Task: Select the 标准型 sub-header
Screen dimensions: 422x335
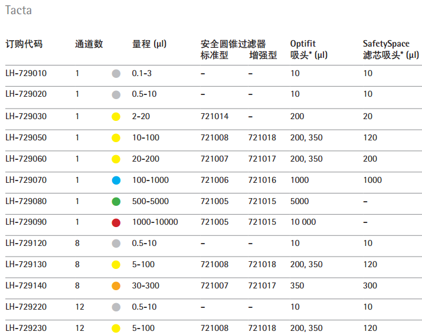Action: [214, 55]
